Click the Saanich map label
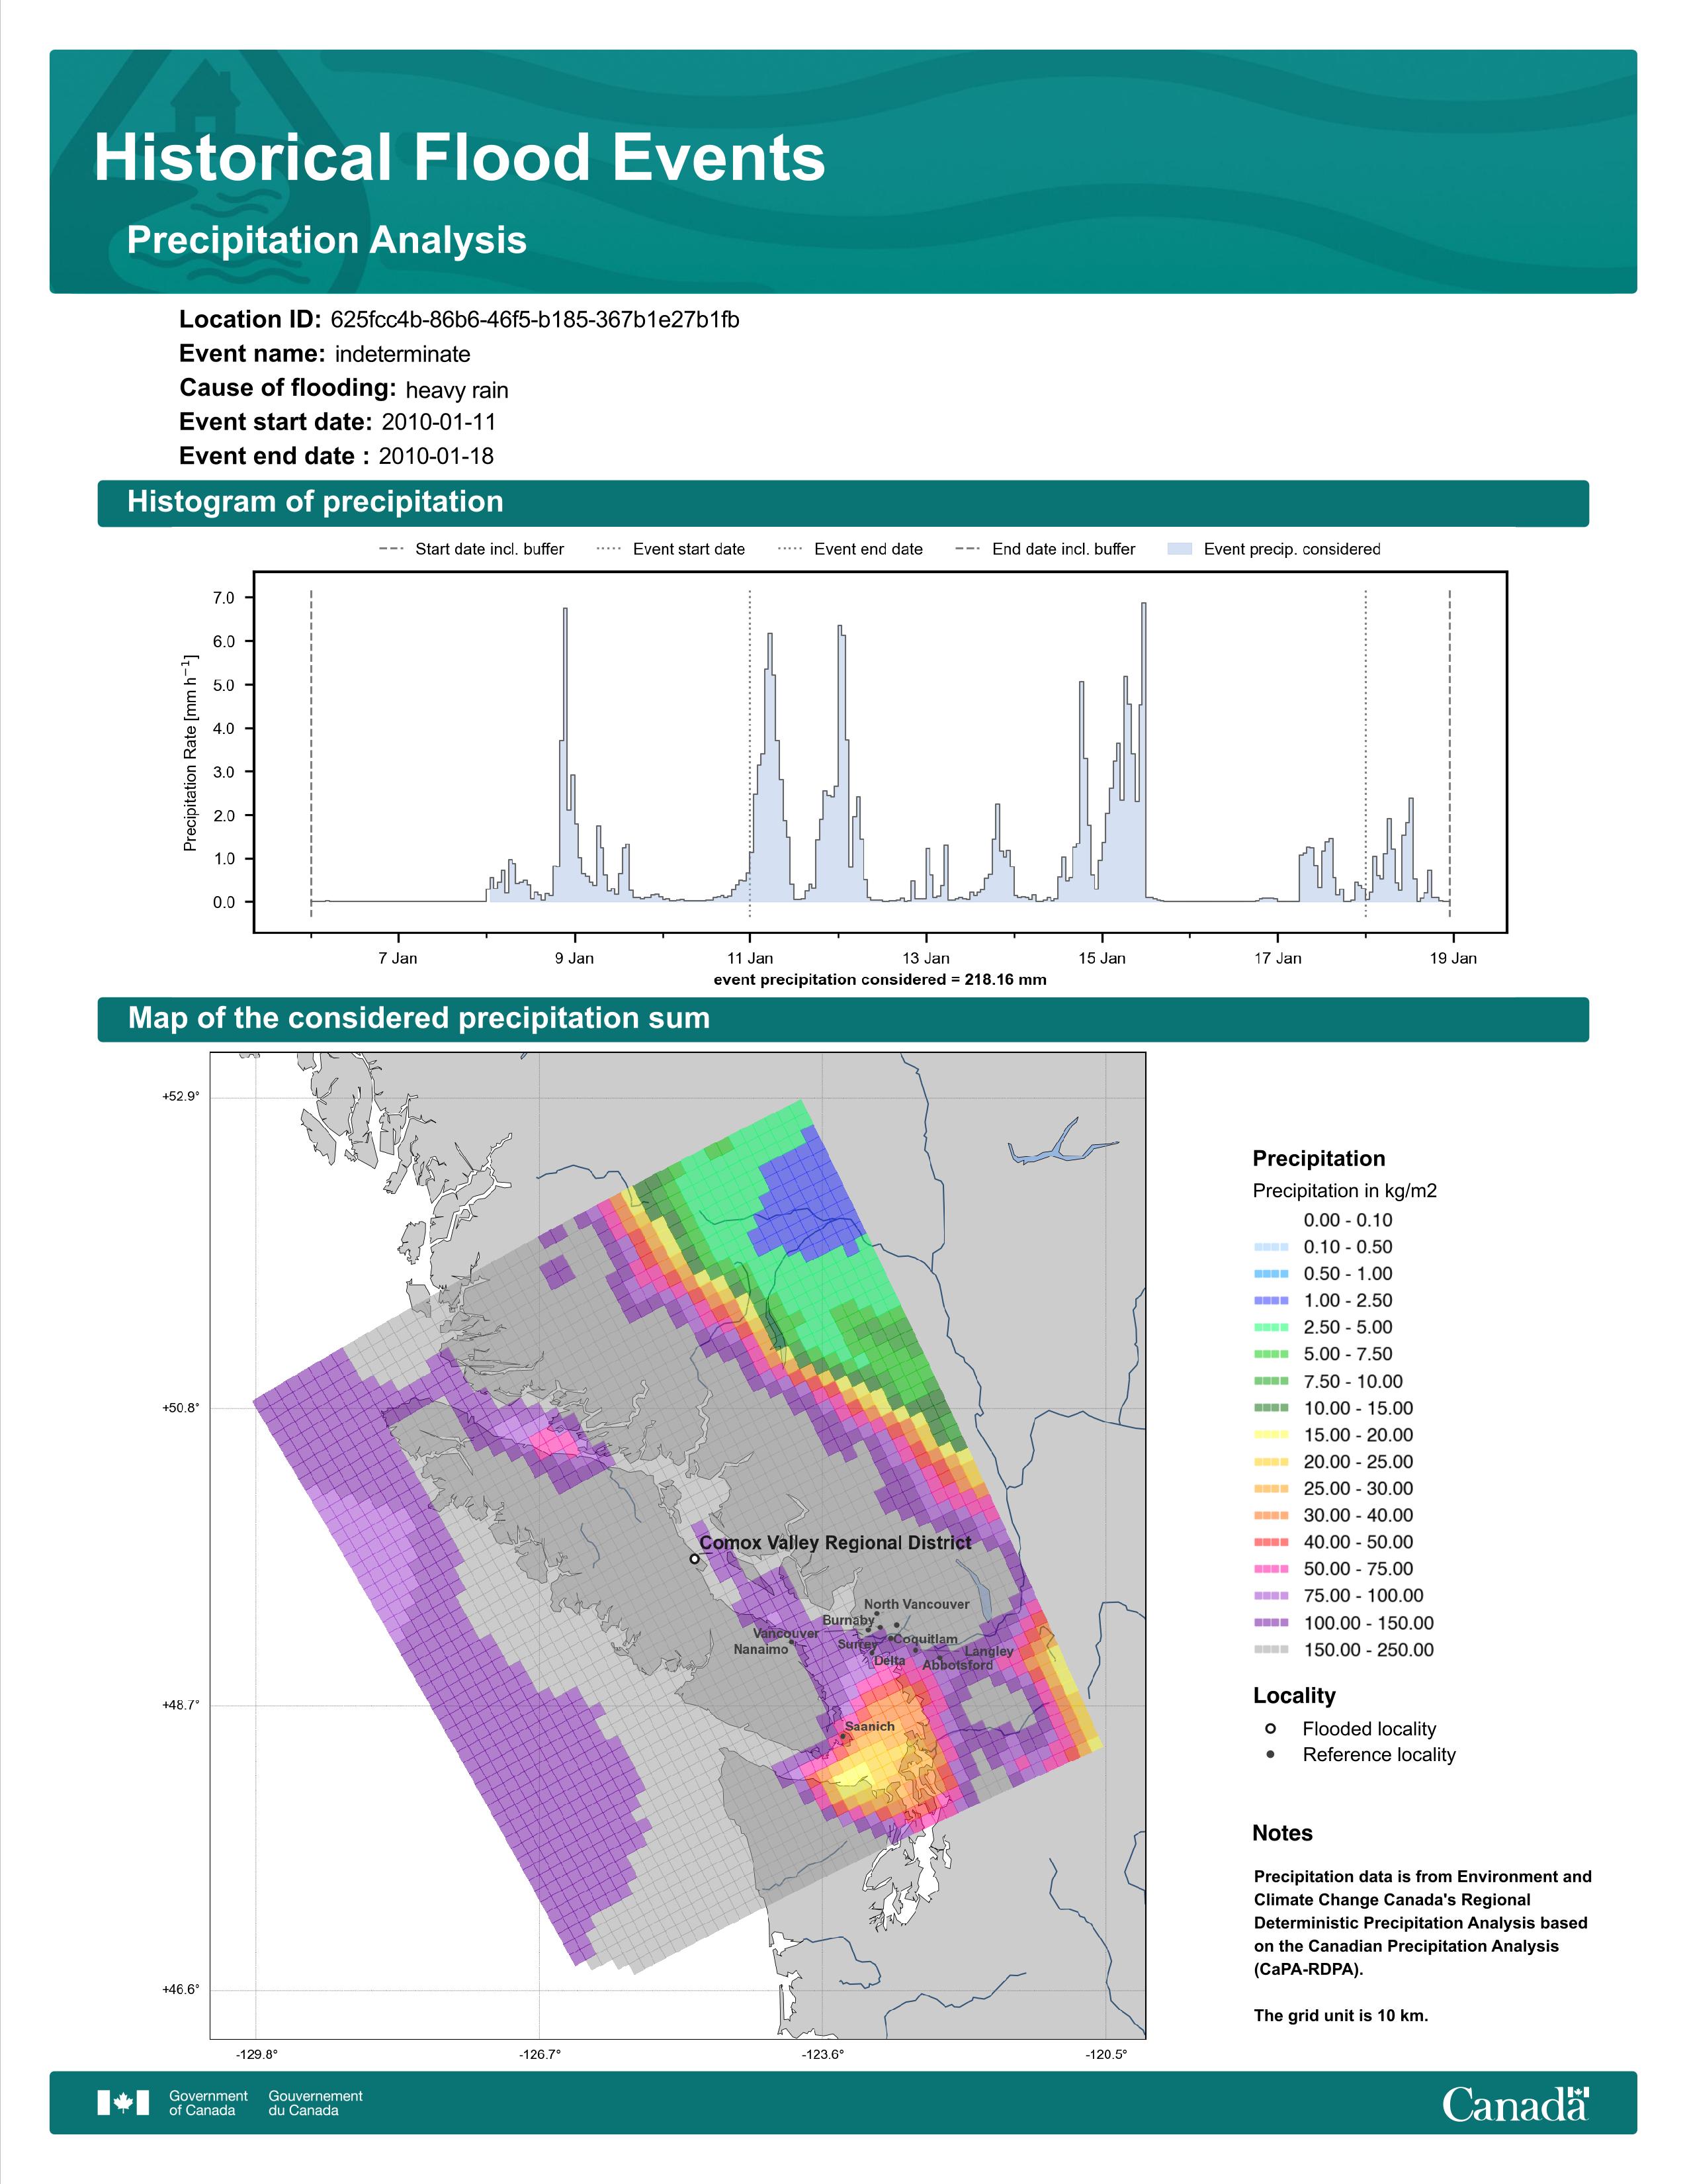Screen dimensions: 1687x2184 [x=869, y=1726]
